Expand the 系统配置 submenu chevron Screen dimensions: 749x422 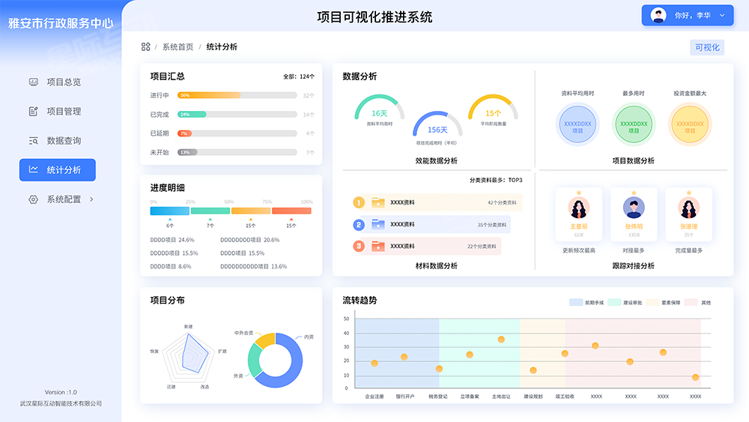pyautogui.click(x=92, y=199)
